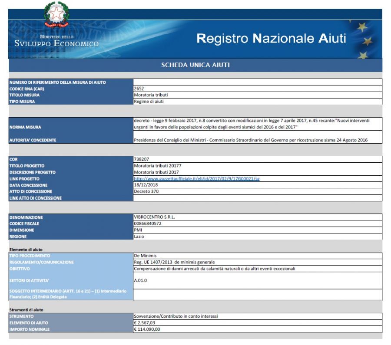Click the "Registro Nazionale Aiuti" banner title
The image size is (391, 345).
click(271, 38)
